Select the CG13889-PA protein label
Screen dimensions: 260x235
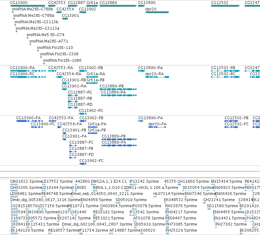click(114, 142)
